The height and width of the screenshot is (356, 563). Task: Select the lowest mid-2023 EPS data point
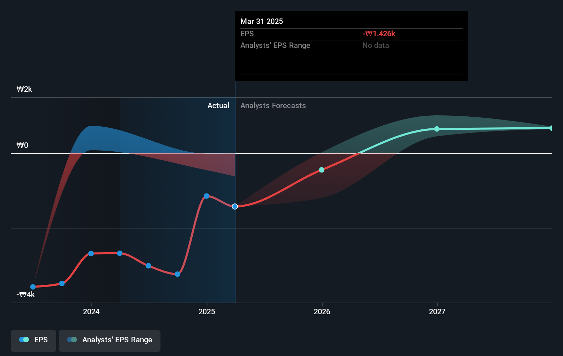pos(33,287)
